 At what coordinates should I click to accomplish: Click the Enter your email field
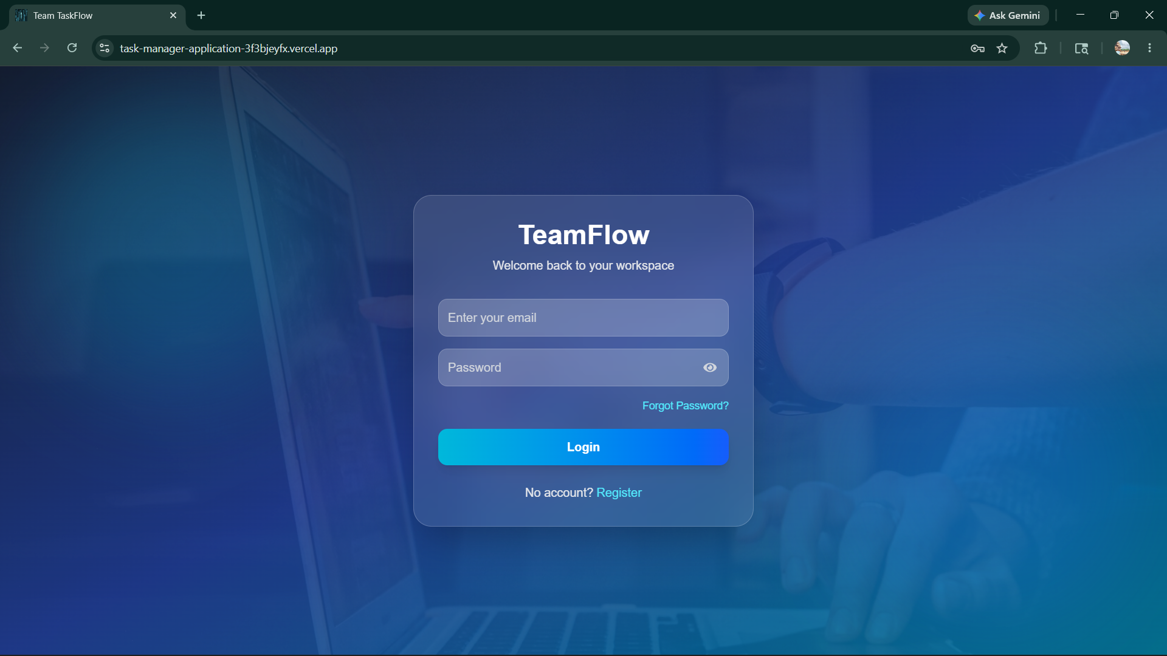(583, 318)
